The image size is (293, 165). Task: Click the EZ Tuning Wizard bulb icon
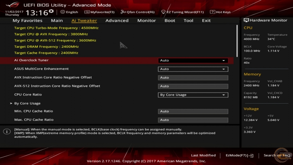tap(163, 12)
